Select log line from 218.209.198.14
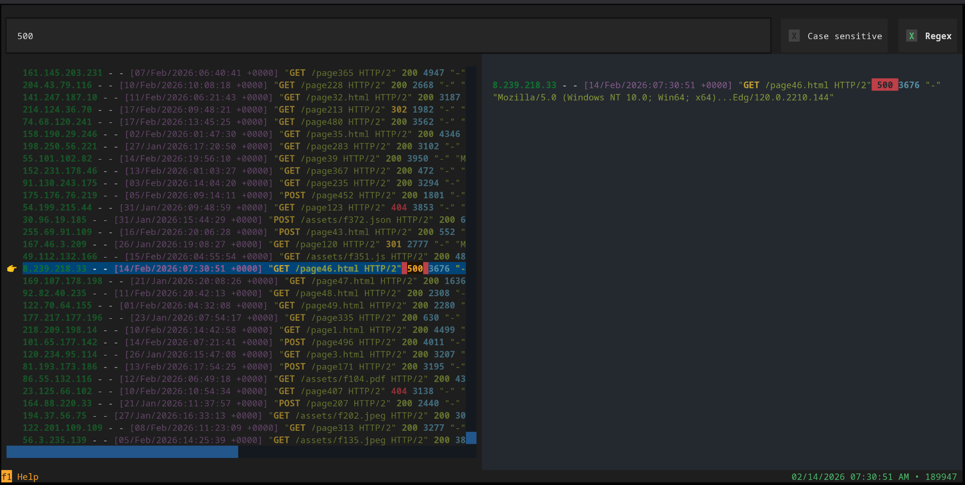Image resolution: width=965 pixels, height=485 pixels. (x=244, y=330)
